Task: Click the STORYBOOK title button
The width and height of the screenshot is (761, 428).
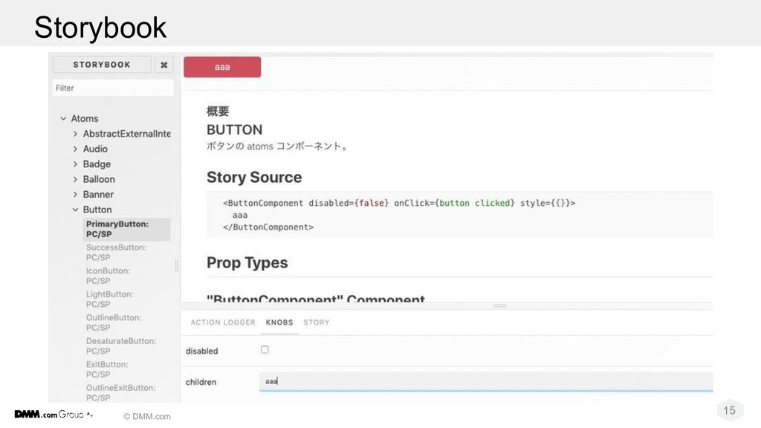Action: click(x=102, y=65)
